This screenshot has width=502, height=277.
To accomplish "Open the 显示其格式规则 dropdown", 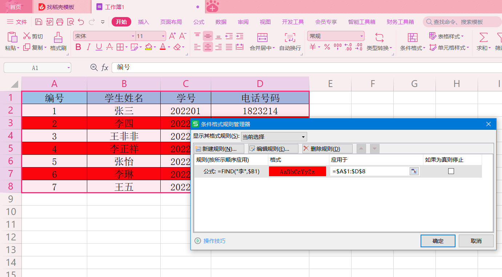I will tap(274, 137).
